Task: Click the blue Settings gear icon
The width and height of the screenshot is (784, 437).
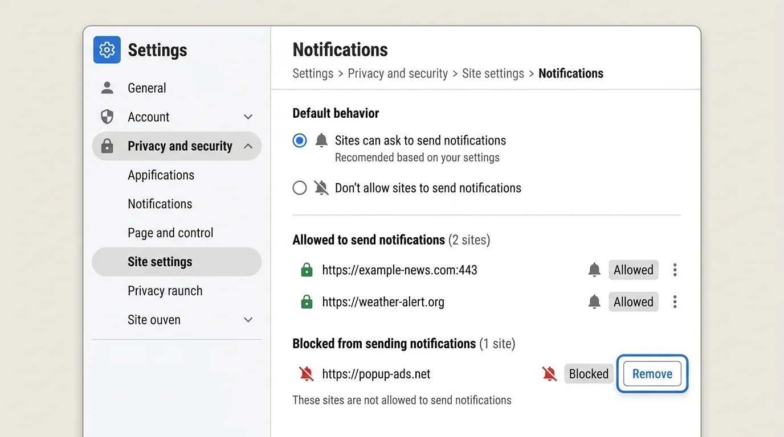Action: [107, 50]
